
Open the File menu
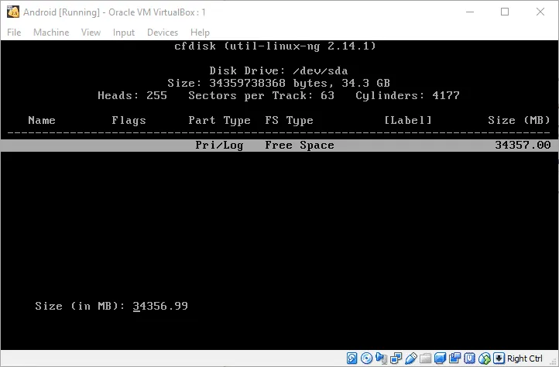14,33
